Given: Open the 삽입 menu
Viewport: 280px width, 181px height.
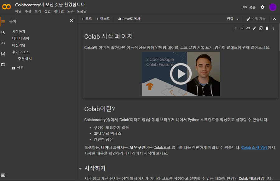Looking at the screenshot, I should click(x=47, y=11).
